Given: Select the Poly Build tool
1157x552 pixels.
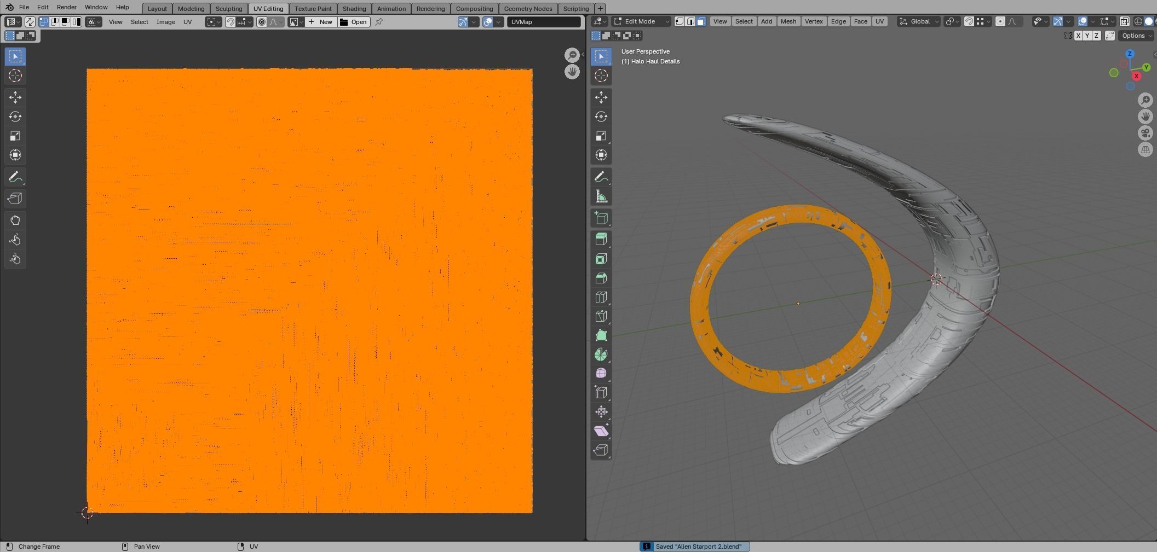Looking at the screenshot, I should click(x=601, y=335).
